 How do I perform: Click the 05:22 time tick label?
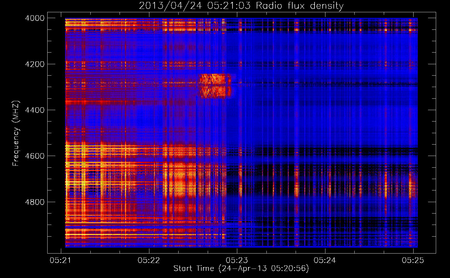[x=149, y=260]
